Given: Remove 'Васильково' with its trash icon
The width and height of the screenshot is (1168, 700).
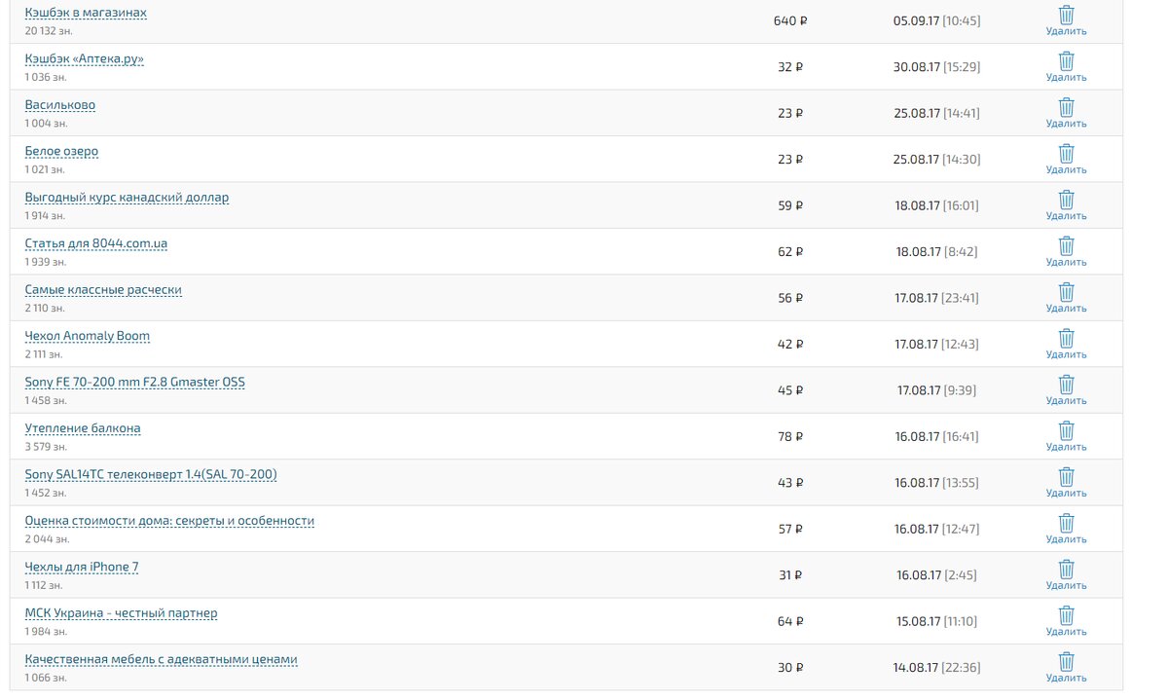Looking at the screenshot, I should coord(1066,107).
